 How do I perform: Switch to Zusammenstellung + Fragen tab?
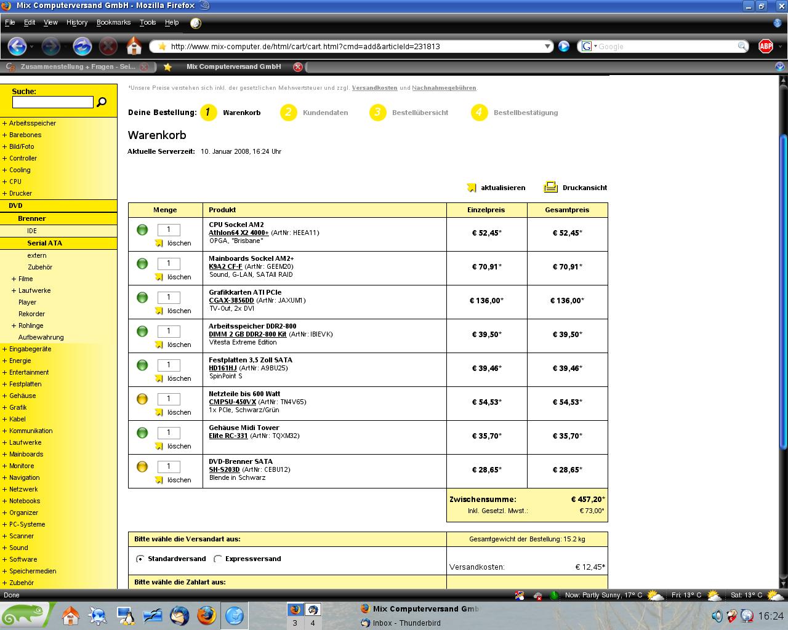pos(76,67)
